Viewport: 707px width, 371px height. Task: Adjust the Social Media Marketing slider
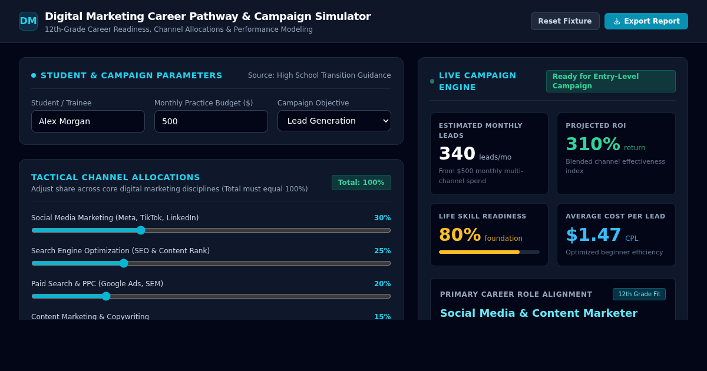(x=211, y=230)
